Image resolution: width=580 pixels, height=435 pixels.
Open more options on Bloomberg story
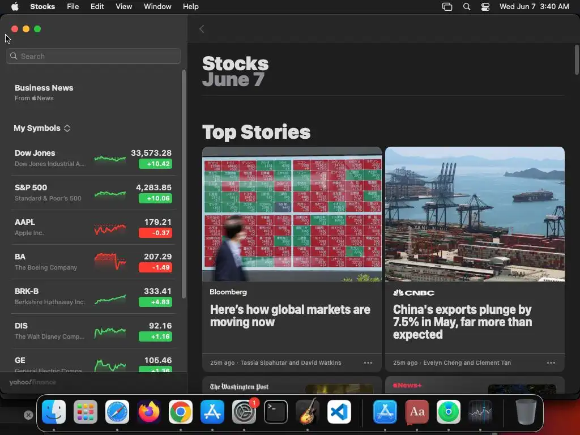[368, 363]
